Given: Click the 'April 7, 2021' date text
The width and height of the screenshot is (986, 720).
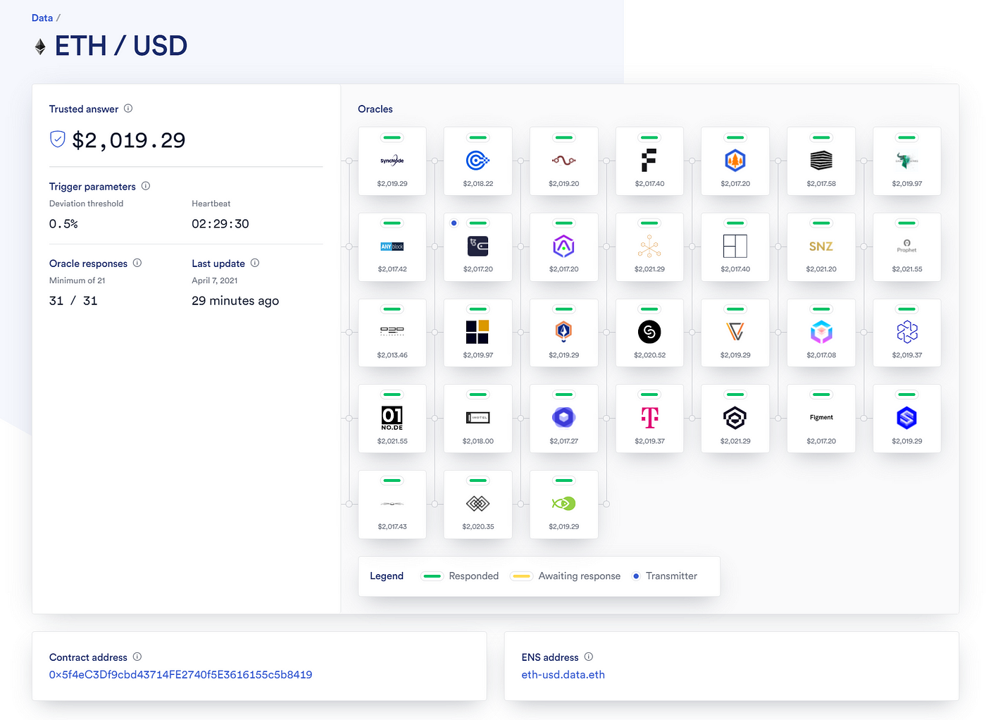Looking at the screenshot, I should (x=215, y=280).
